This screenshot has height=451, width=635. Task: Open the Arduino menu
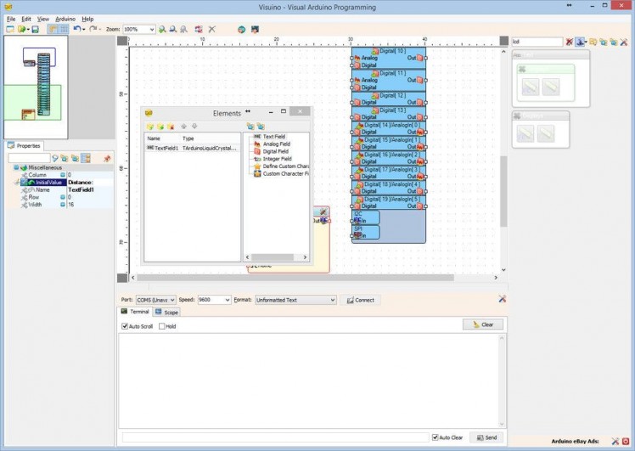[x=65, y=18]
